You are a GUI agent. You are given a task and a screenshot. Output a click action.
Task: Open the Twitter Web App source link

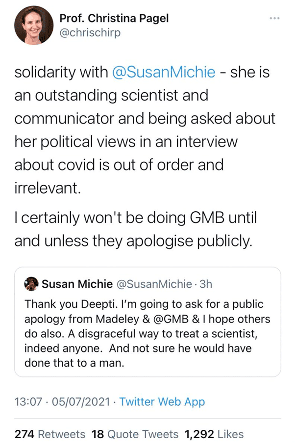tap(162, 402)
